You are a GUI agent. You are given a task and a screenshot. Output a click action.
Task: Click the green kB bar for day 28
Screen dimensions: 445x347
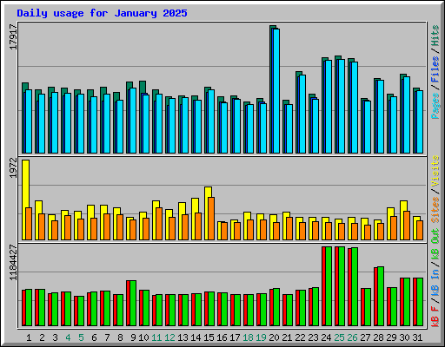pos(381,296)
